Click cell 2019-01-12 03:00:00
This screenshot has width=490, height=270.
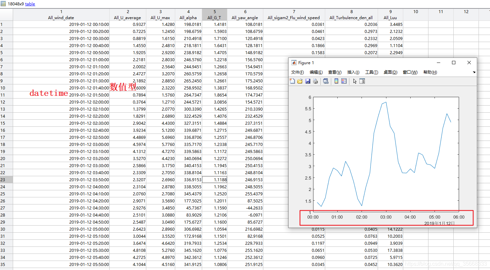pos(61,144)
